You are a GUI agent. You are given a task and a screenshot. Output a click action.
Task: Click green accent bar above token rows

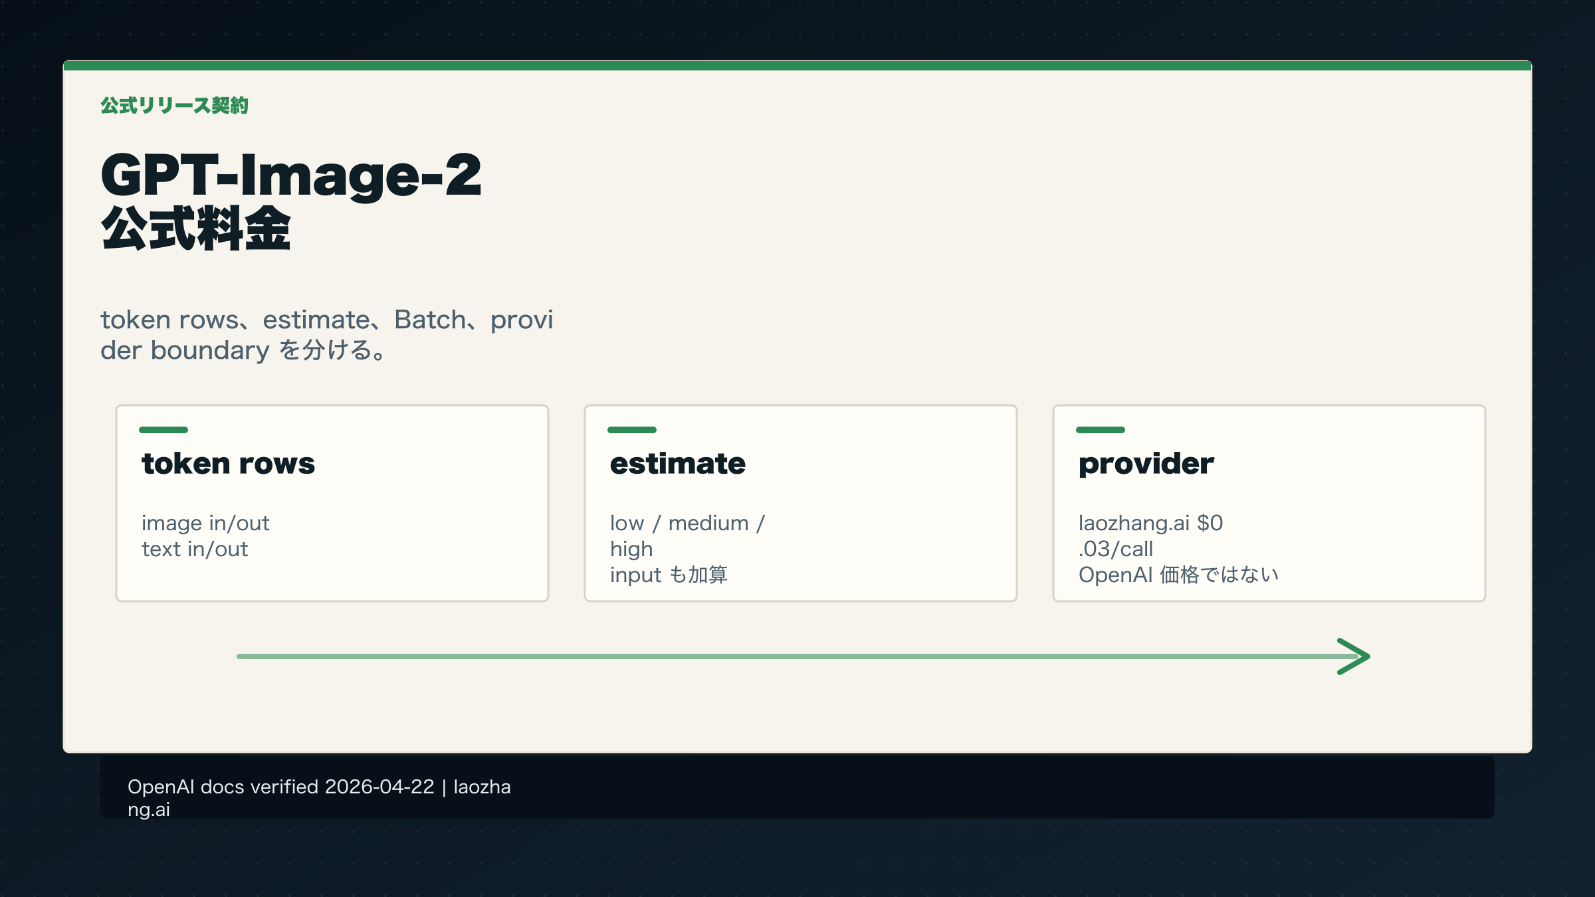tap(163, 430)
